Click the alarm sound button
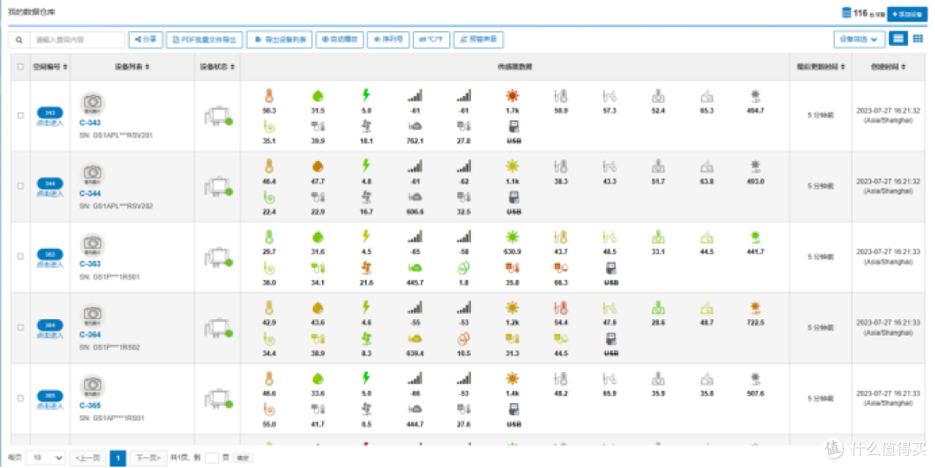 pyautogui.click(x=478, y=40)
